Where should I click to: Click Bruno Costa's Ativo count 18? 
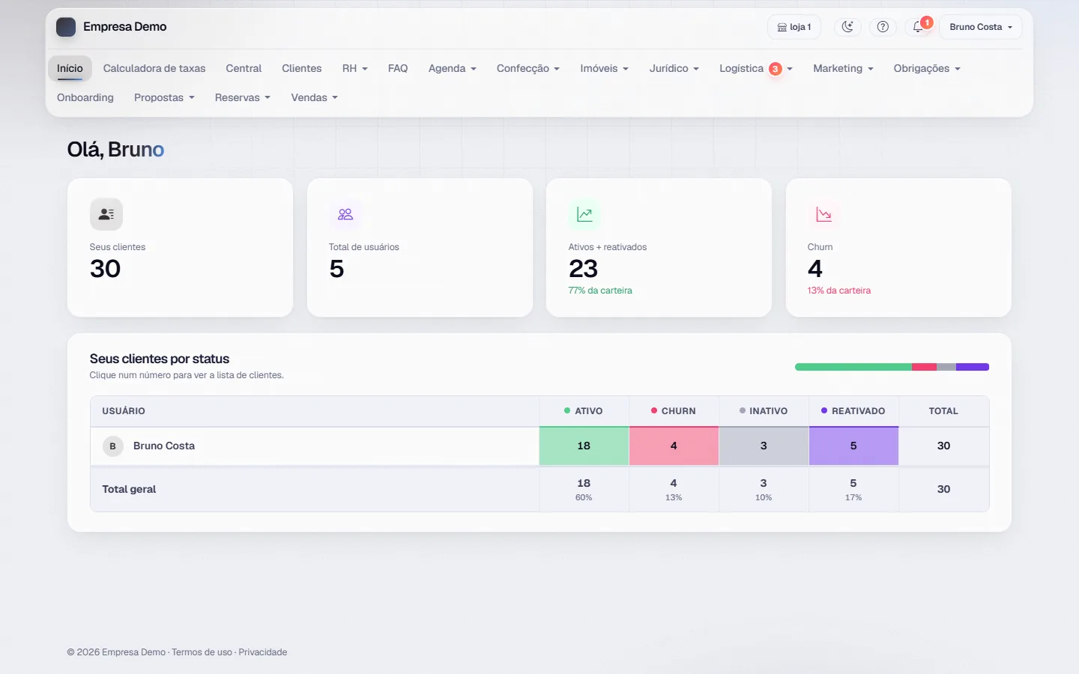click(x=584, y=446)
